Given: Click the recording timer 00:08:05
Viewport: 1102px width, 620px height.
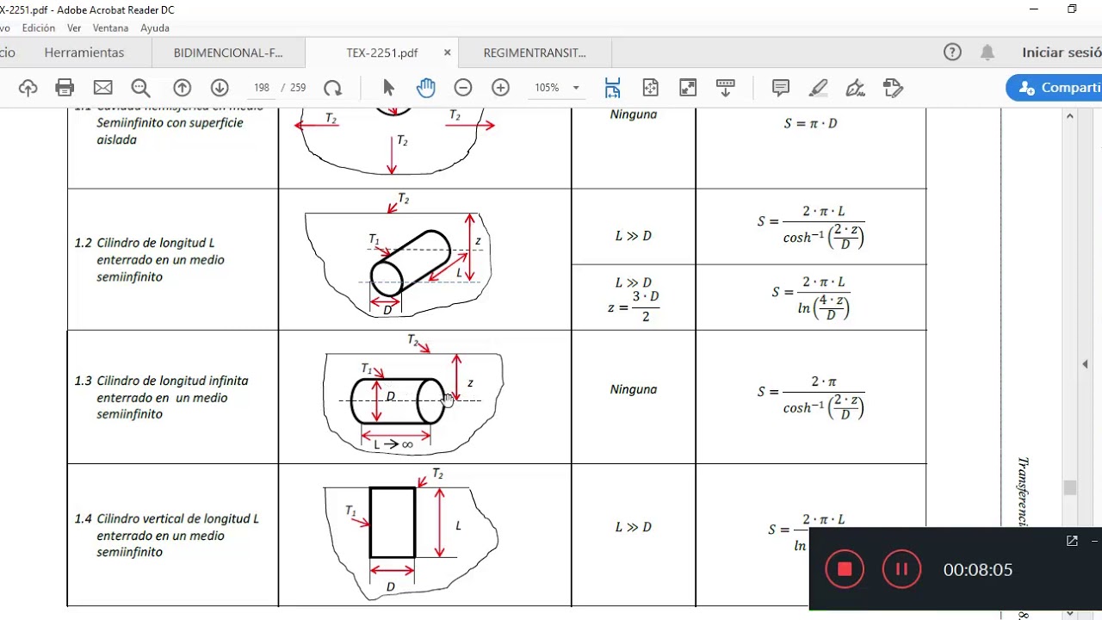Looking at the screenshot, I should pos(978,569).
